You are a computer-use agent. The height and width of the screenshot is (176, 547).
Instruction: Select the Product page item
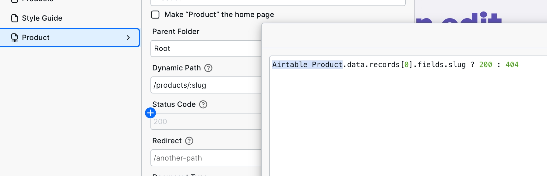click(x=70, y=38)
